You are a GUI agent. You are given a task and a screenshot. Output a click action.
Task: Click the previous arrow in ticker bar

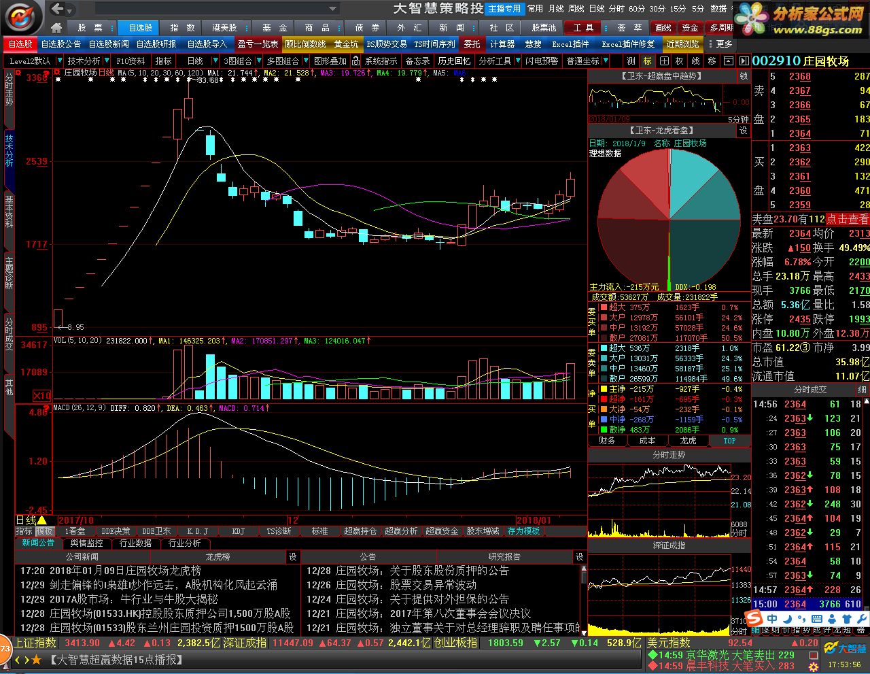[x=18, y=659]
